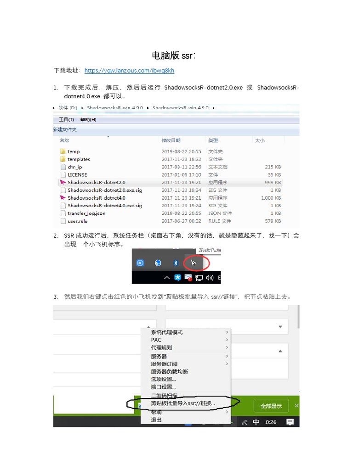Click the page's right-side scrollbar
The image size is (353, 470).
[298, 317]
